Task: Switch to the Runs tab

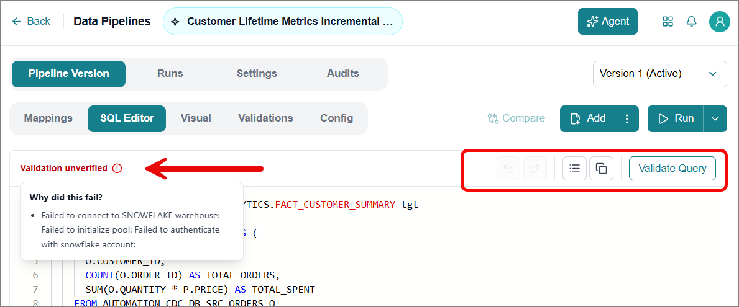Action: 170,74
